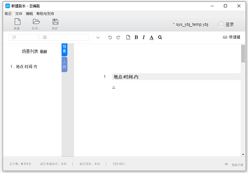The height and width of the screenshot is (173, 248).
Task: Undo the last edit
Action: pyautogui.click(x=110, y=38)
